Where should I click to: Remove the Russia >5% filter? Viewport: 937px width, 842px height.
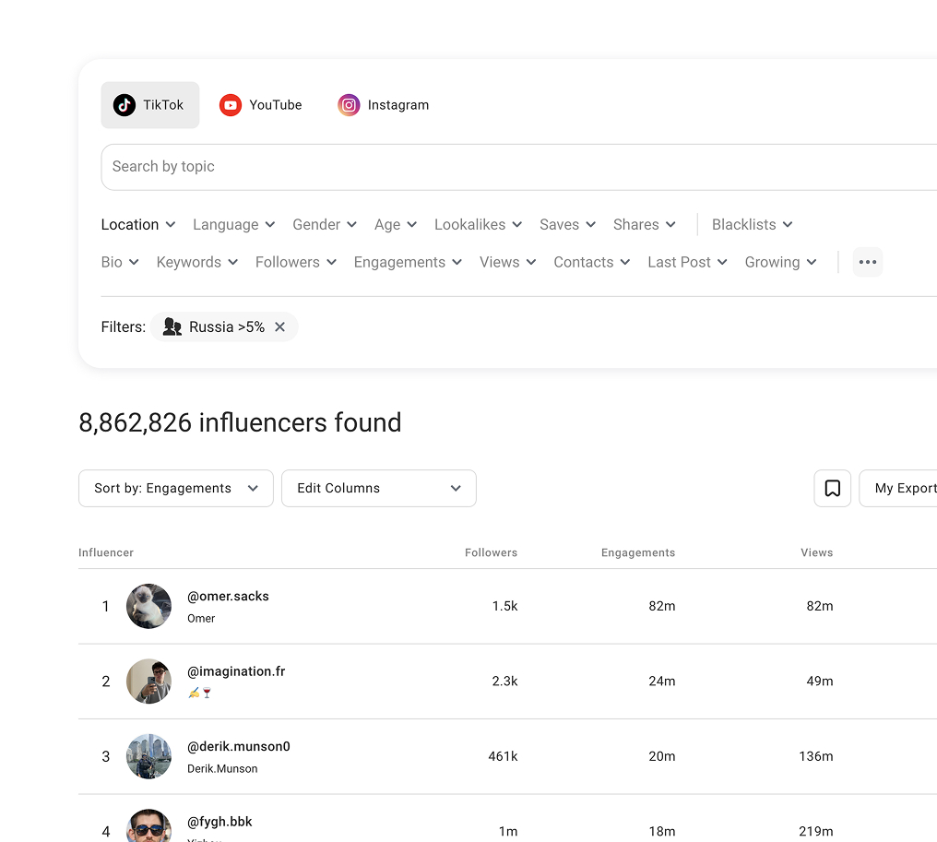(280, 327)
